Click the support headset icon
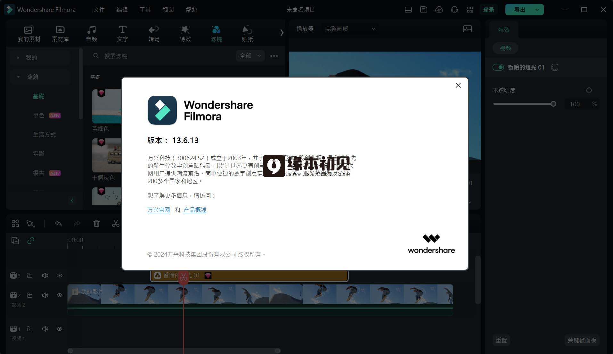613x354 pixels. [x=454, y=10]
